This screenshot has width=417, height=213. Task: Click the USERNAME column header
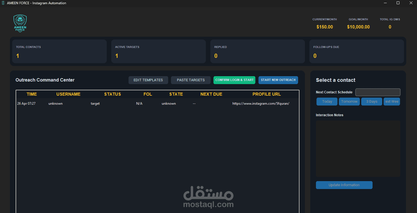tap(69, 94)
